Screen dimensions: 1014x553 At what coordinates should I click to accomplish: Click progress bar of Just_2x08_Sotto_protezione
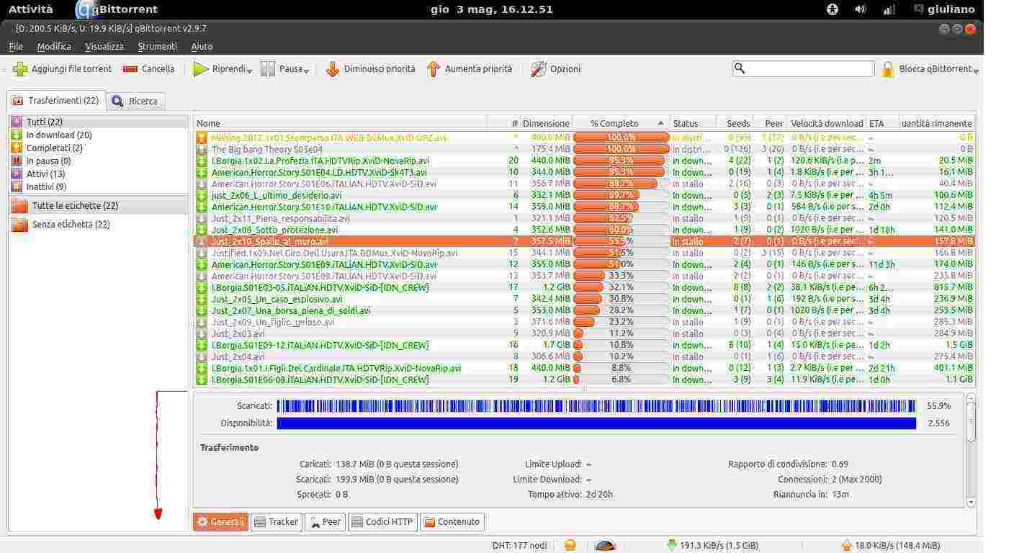[x=622, y=230]
